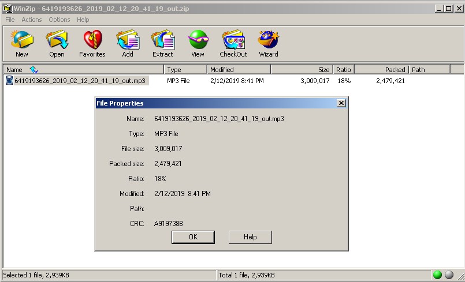465x282 pixels.
Task: Click the CheckOut toolbar icon
Action: (233, 39)
